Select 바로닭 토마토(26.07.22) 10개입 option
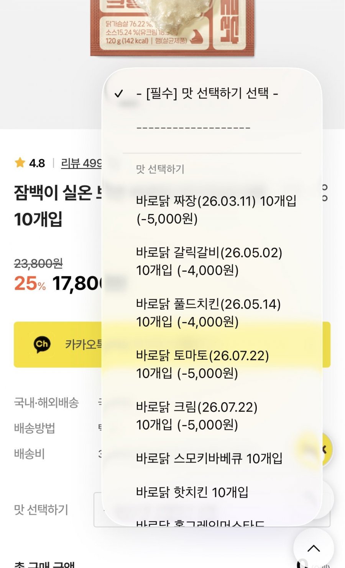The width and height of the screenshot is (345, 568). (202, 364)
